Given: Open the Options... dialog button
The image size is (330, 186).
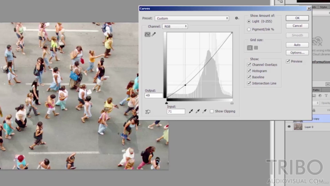Looking at the screenshot, I should click(x=297, y=53).
